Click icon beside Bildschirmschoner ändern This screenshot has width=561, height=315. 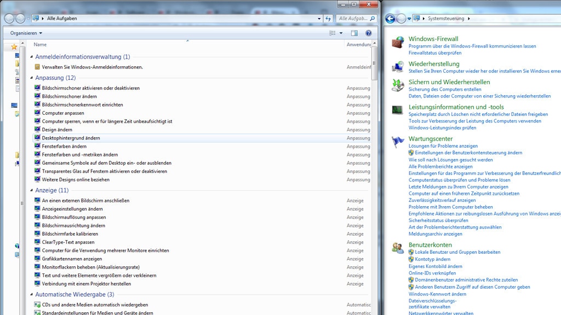[x=37, y=96]
